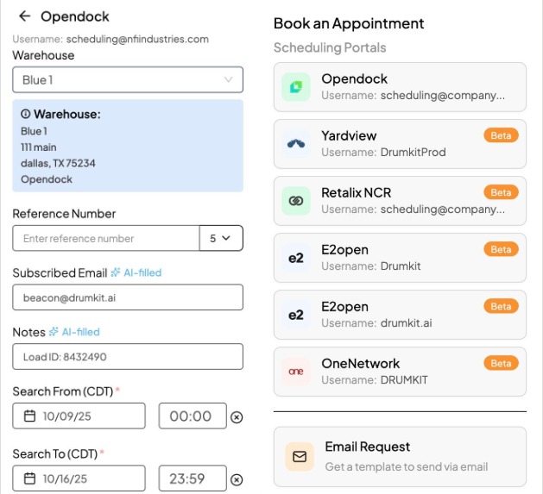Clear the Search To date and time
This screenshot has height=494, width=543.
[237, 480]
